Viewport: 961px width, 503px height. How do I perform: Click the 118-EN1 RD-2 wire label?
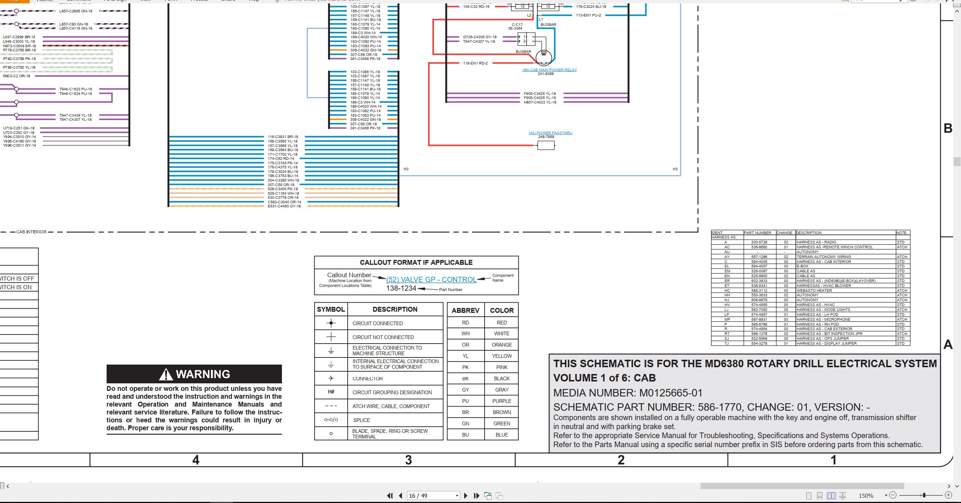click(475, 63)
